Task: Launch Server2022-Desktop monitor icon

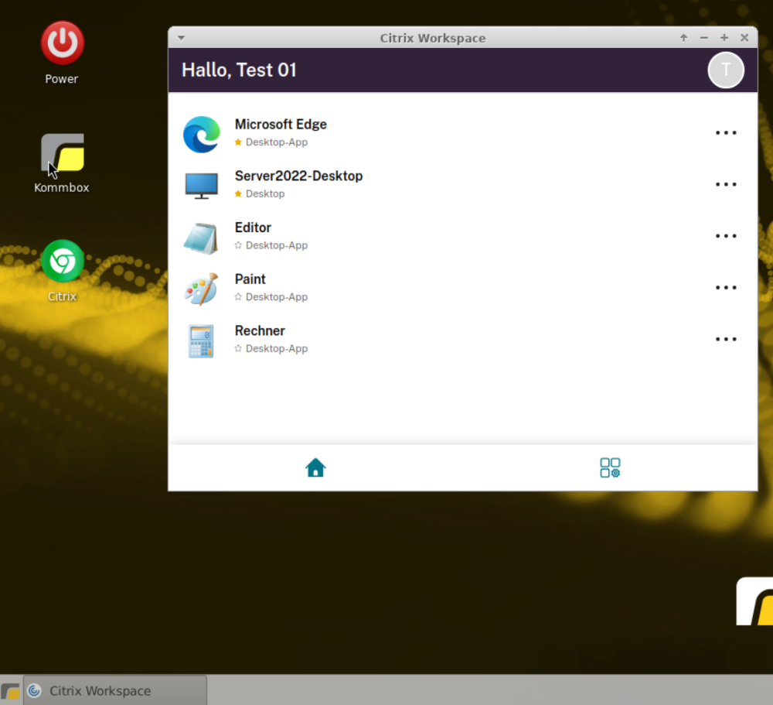Action: pyautogui.click(x=202, y=185)
